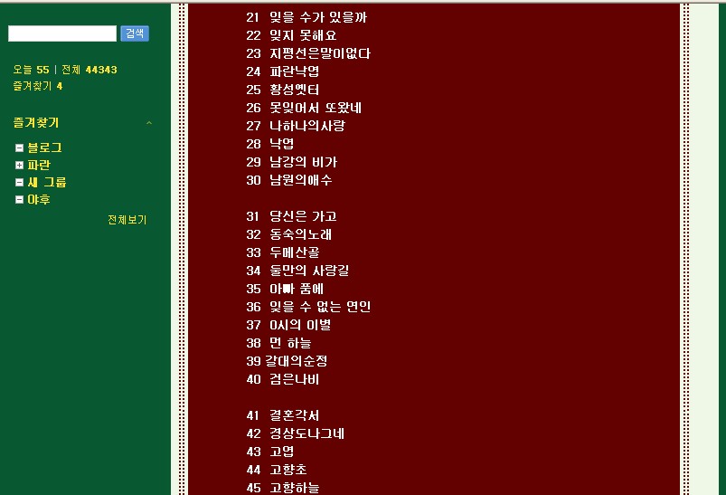Select song 34 둘만의 사랑길
Viewport: 726px width, 495px height.
coord(297,271)
